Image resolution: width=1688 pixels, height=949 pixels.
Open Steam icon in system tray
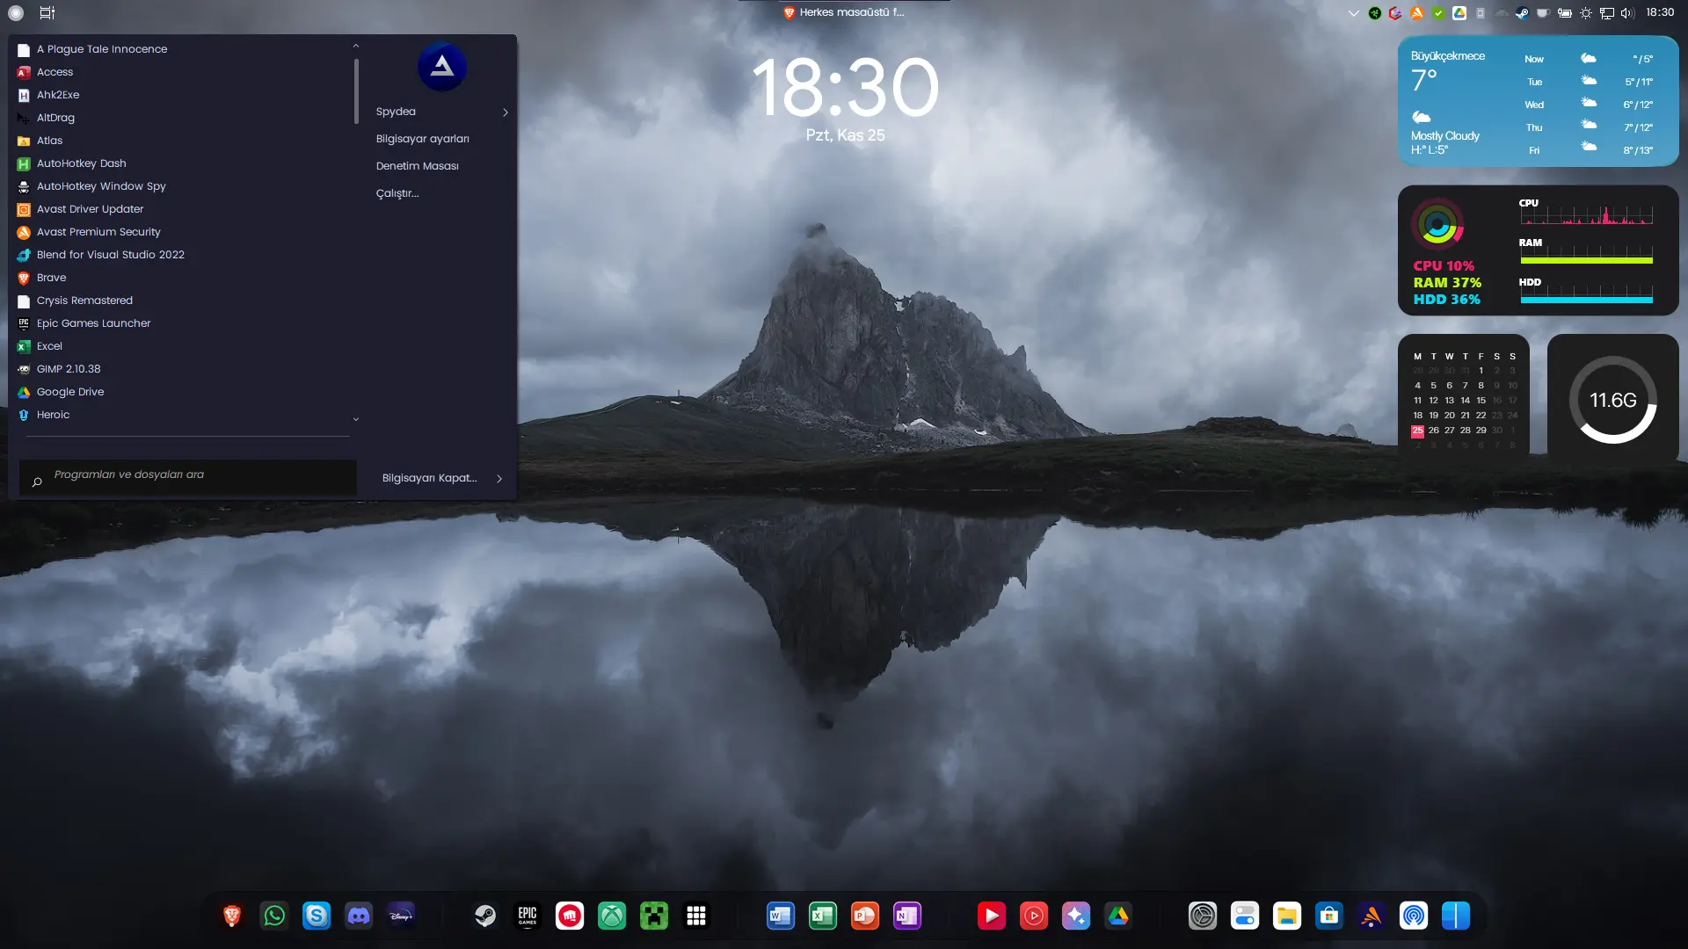tap(1522, 13)
